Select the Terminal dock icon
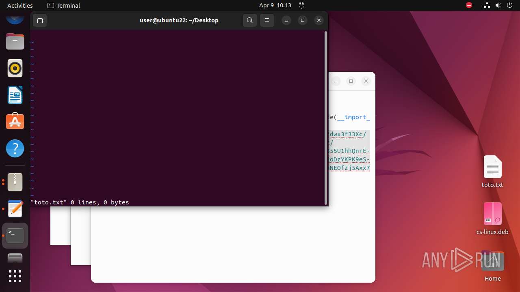The image size is (520, 292). [x=15, y=236]
